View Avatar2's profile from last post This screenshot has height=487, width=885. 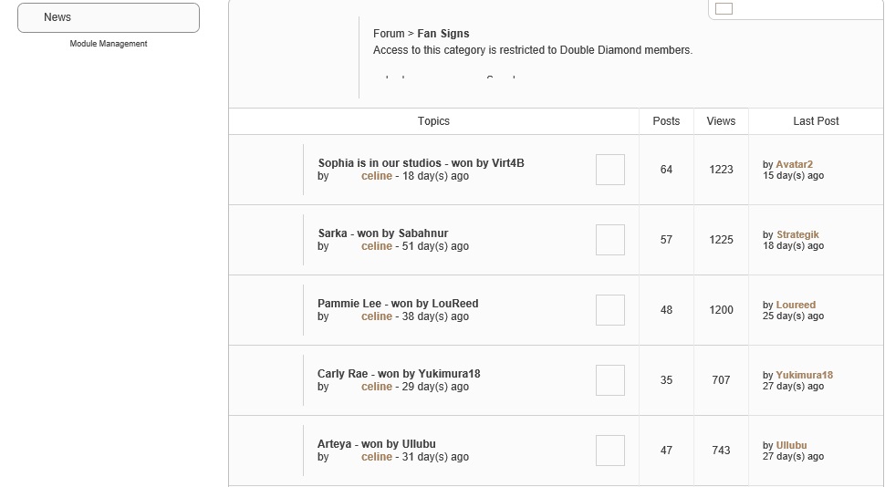(794, 164)
